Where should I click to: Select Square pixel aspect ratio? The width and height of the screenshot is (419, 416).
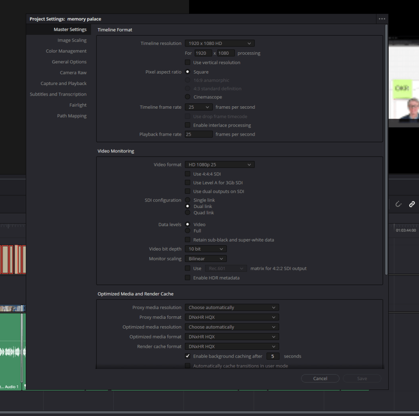[x=187, y=72]
